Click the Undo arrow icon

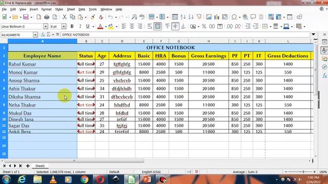point(111,17)
